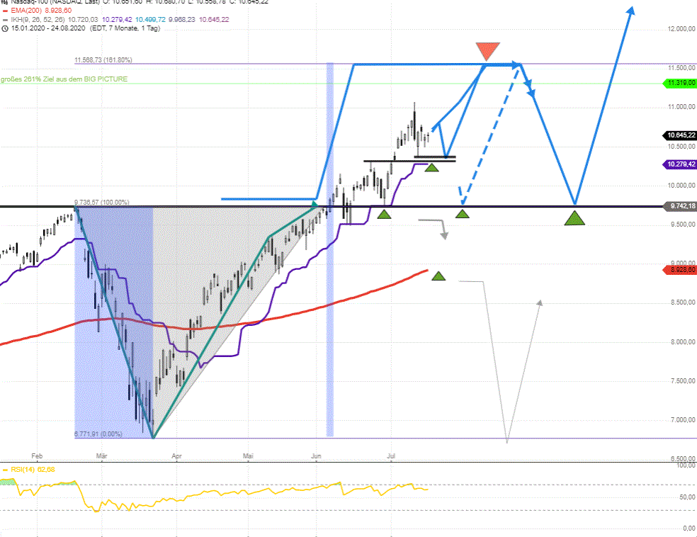Click the 11.000,00 price axis label
697x537 pixels.
click(x=681, y=107)
